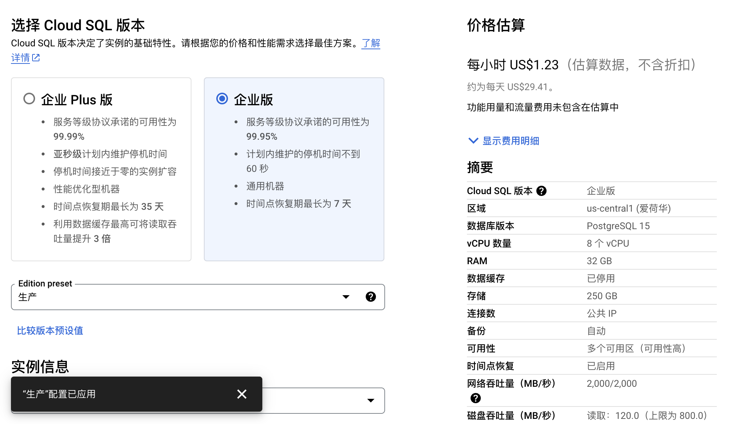Click the 8 个 vCPU value

click(x=608, y=243)
